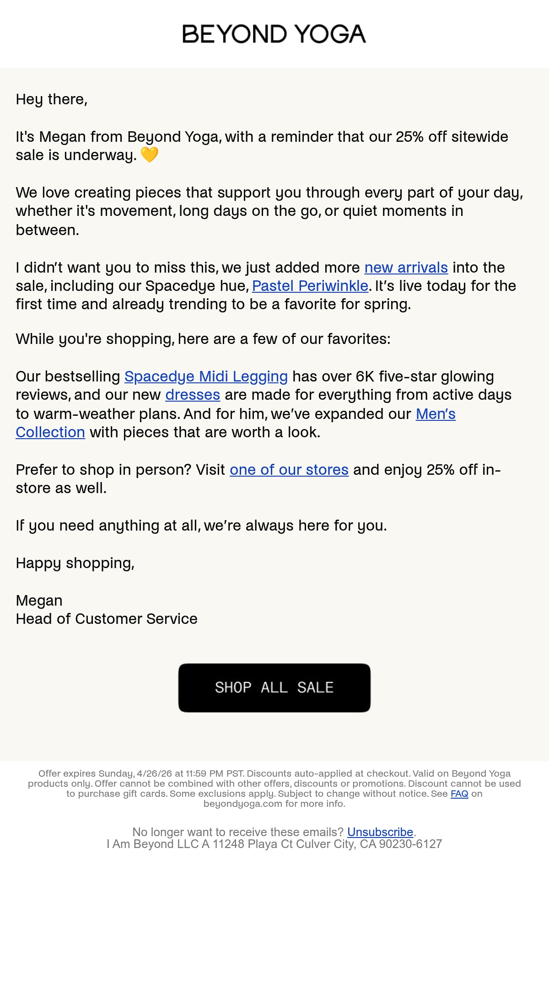549x988 pixels.
Task: Click the Culver City mailing address line
Action: [274, 844]
